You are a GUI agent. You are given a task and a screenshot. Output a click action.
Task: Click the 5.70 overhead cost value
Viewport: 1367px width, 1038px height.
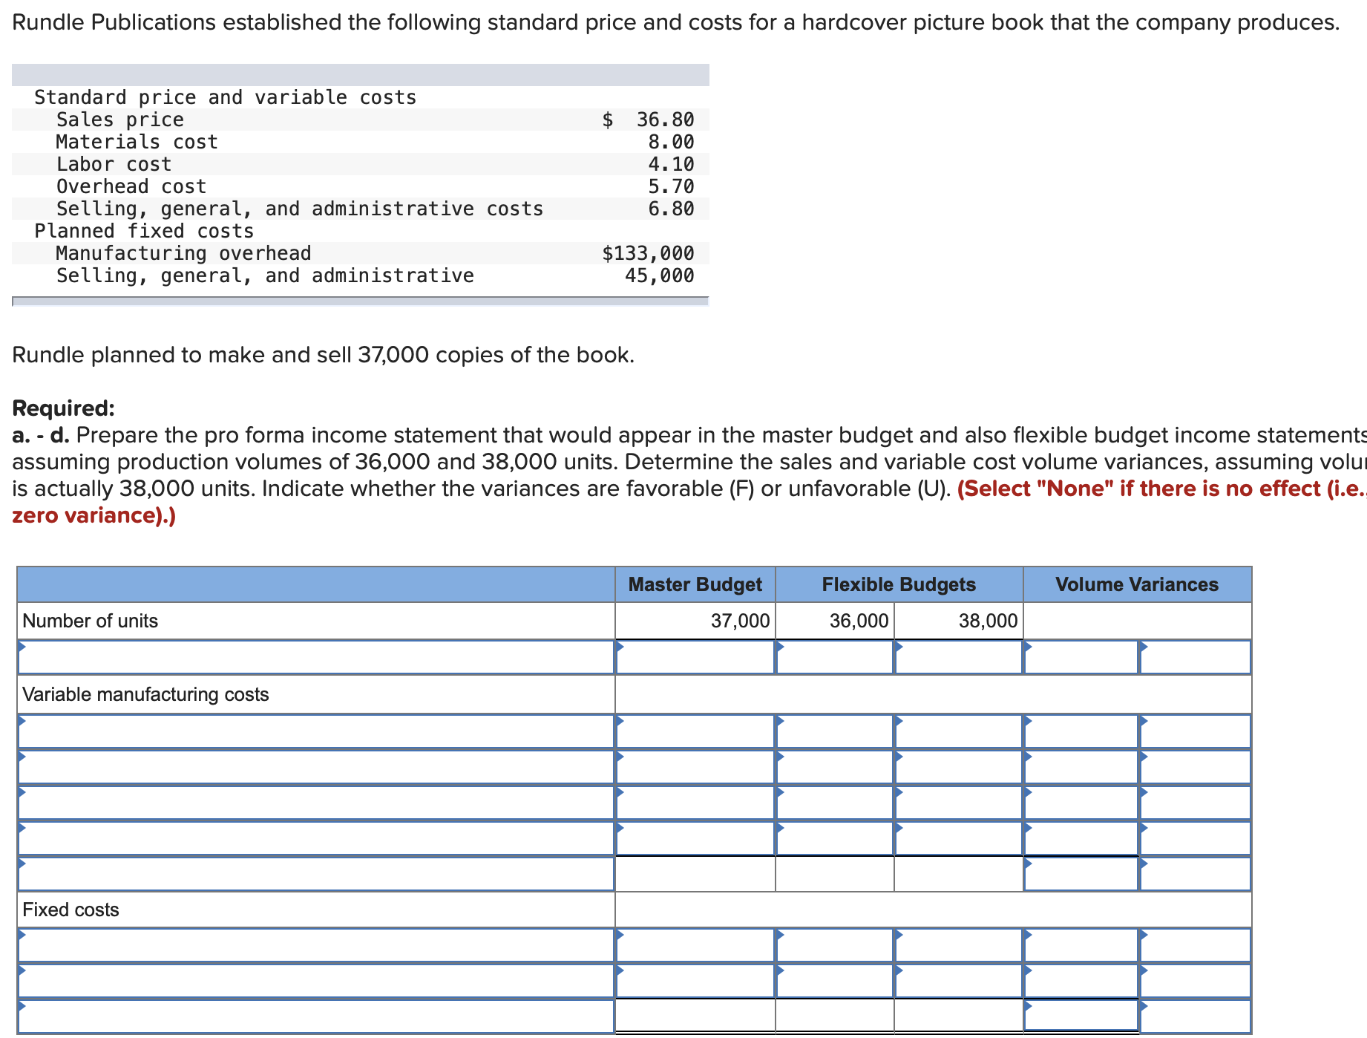tap(671, 186)
